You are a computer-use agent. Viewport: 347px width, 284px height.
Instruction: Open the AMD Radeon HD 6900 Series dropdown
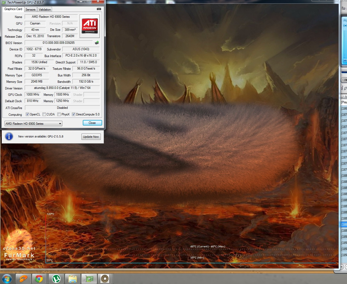(x=33, y=124)
